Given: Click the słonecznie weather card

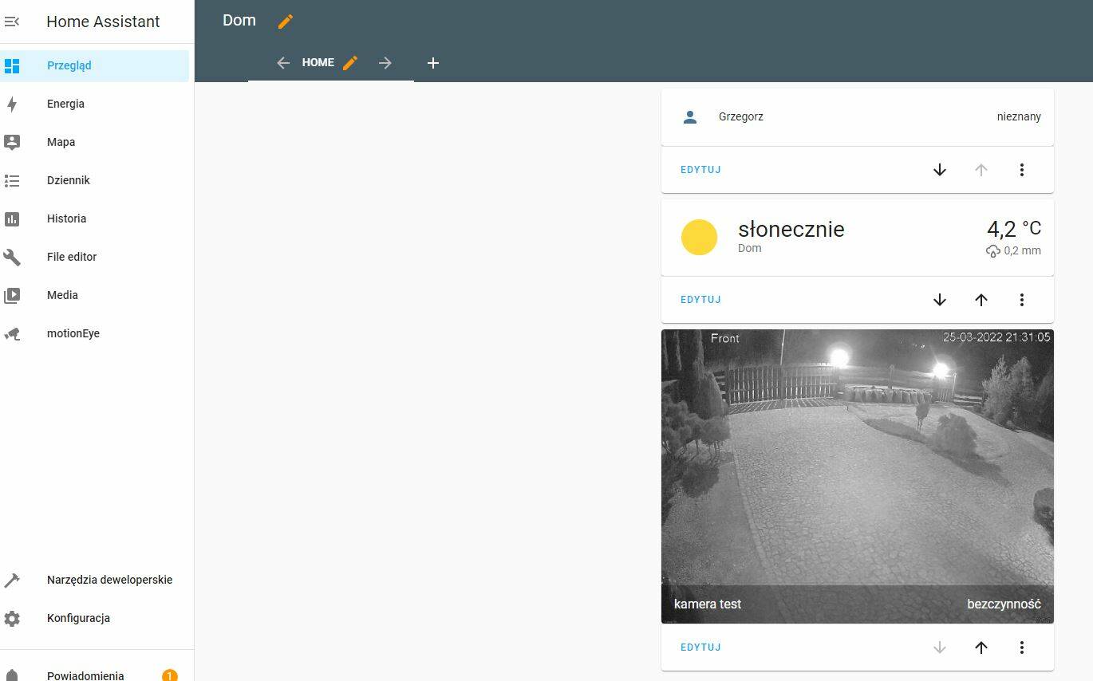Looking at the screenshot, I should point(858,238).
